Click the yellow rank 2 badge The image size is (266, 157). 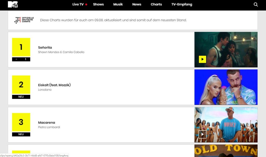pos(21,85)
